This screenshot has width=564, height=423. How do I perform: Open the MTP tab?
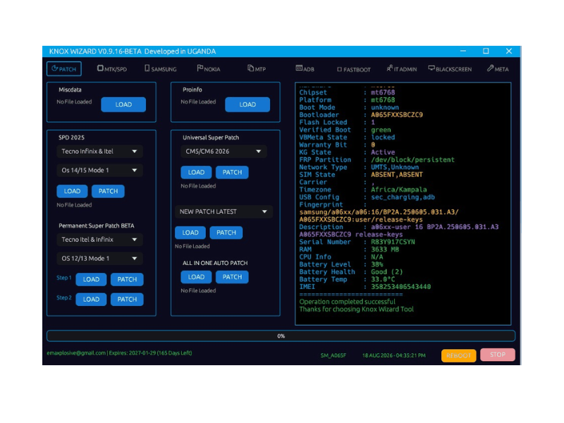(x=257, y=68)
